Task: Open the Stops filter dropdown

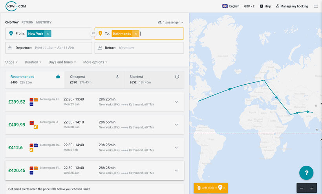Action: click(x=11, y=62)
